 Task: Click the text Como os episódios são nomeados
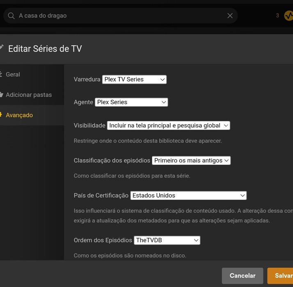pos(130,255)
